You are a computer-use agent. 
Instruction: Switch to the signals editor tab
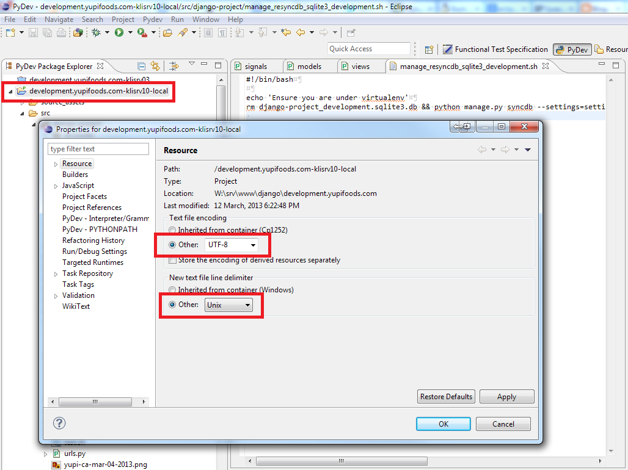[x=256, y=67]
